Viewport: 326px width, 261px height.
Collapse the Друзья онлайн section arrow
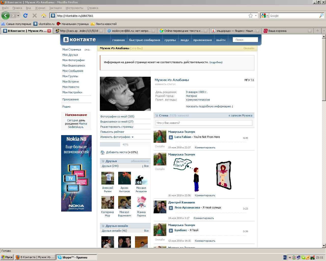tap(103, 226)
